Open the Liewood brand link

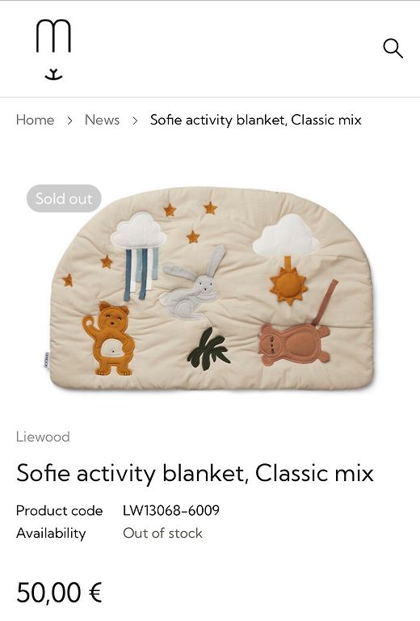[x=43, y=437]
